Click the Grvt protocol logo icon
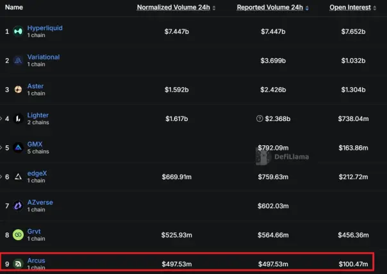The width and height of the screenshot is (387, 274). [18, 235]
